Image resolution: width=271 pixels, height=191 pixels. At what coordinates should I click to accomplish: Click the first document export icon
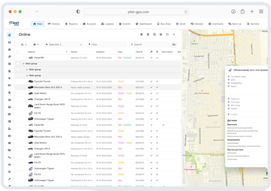click(142, 34)
